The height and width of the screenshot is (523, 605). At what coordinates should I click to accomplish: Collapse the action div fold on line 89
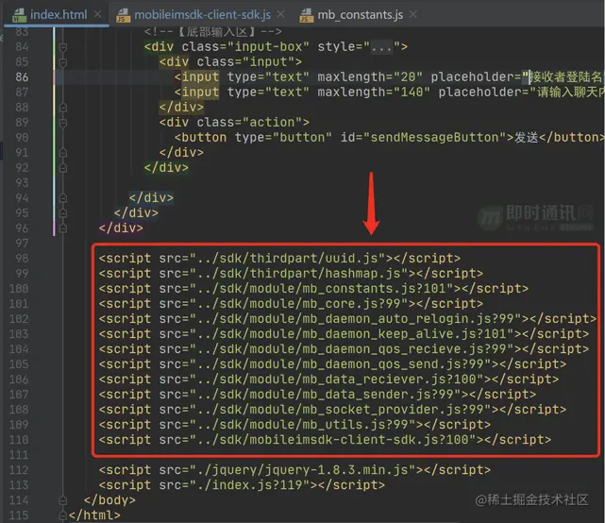coord(63,123)
